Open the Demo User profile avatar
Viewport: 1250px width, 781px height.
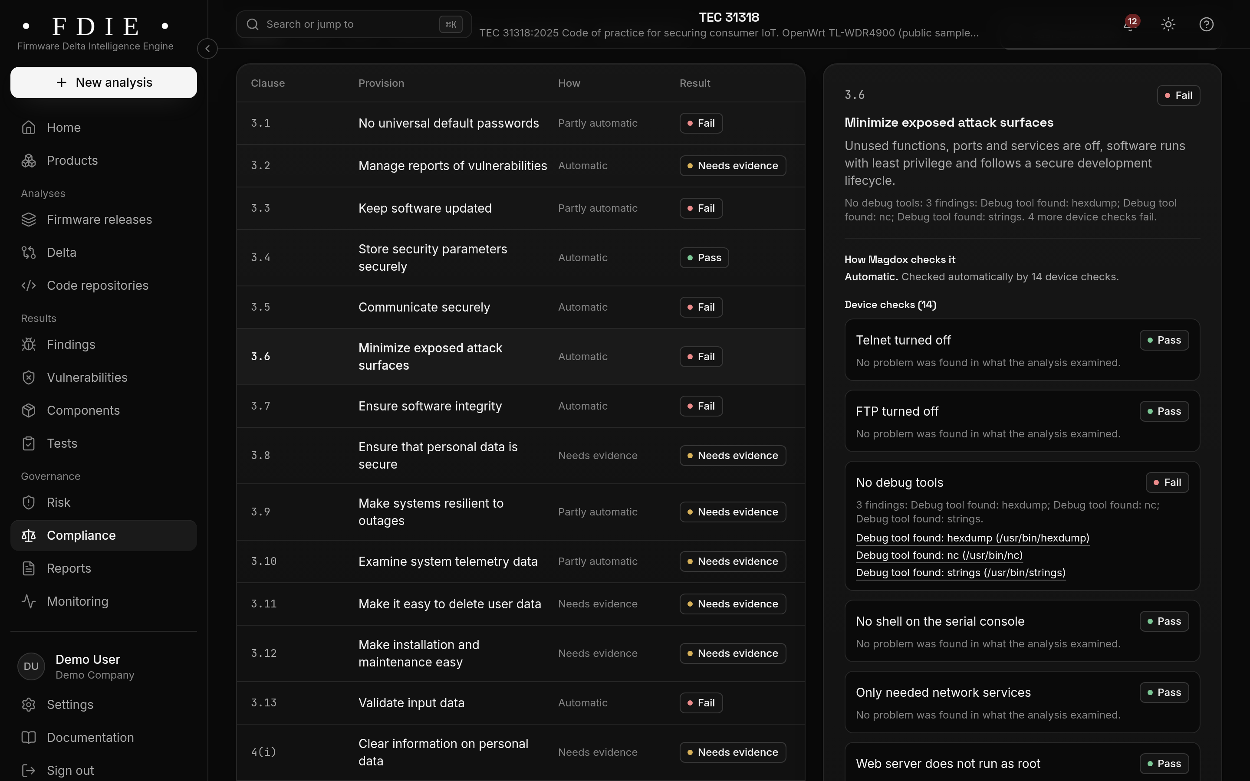[x=31, y=667]
